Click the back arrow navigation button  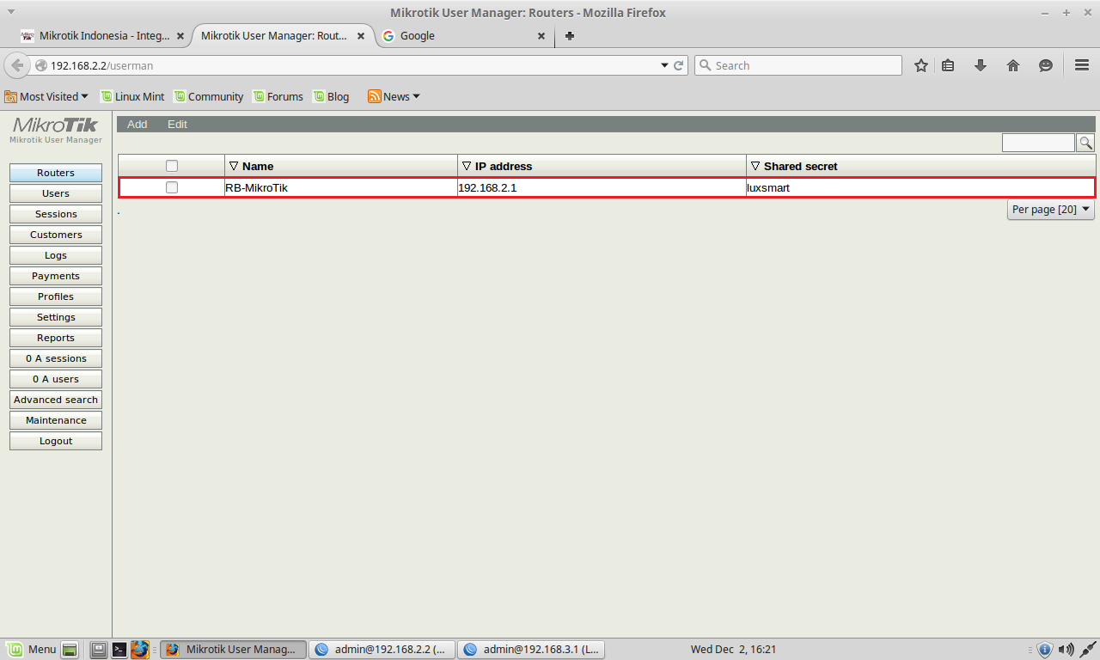pyautogui.click(x=17, y=65)
